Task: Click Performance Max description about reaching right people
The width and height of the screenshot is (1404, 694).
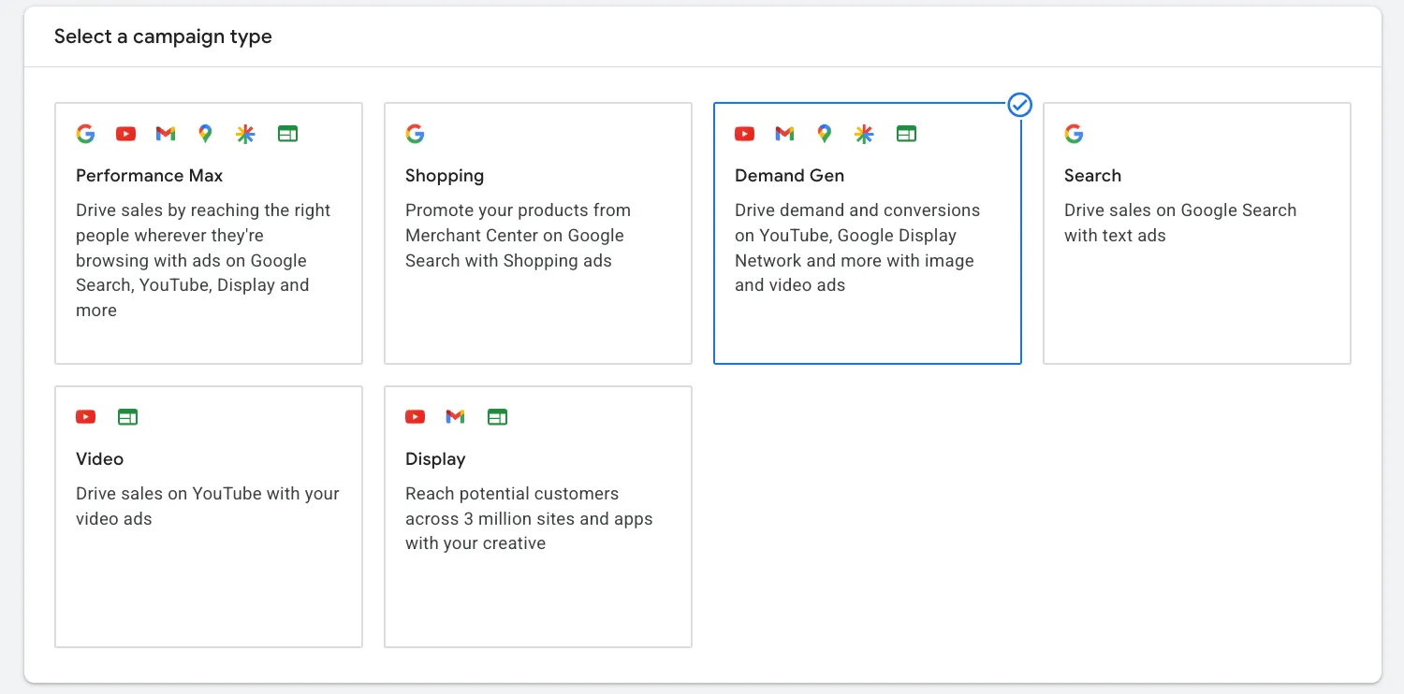Action: click(203, 260)
